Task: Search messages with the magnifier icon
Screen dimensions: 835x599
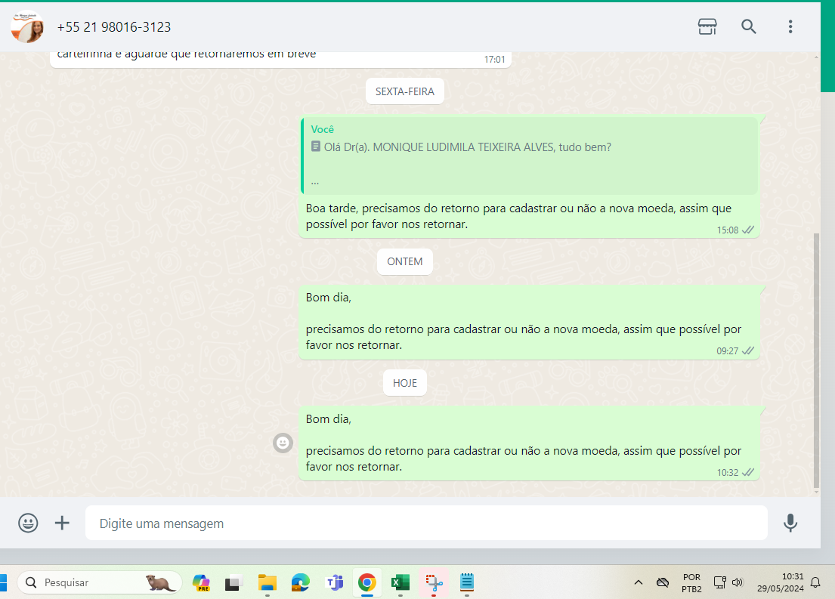Action: point(749,26)
